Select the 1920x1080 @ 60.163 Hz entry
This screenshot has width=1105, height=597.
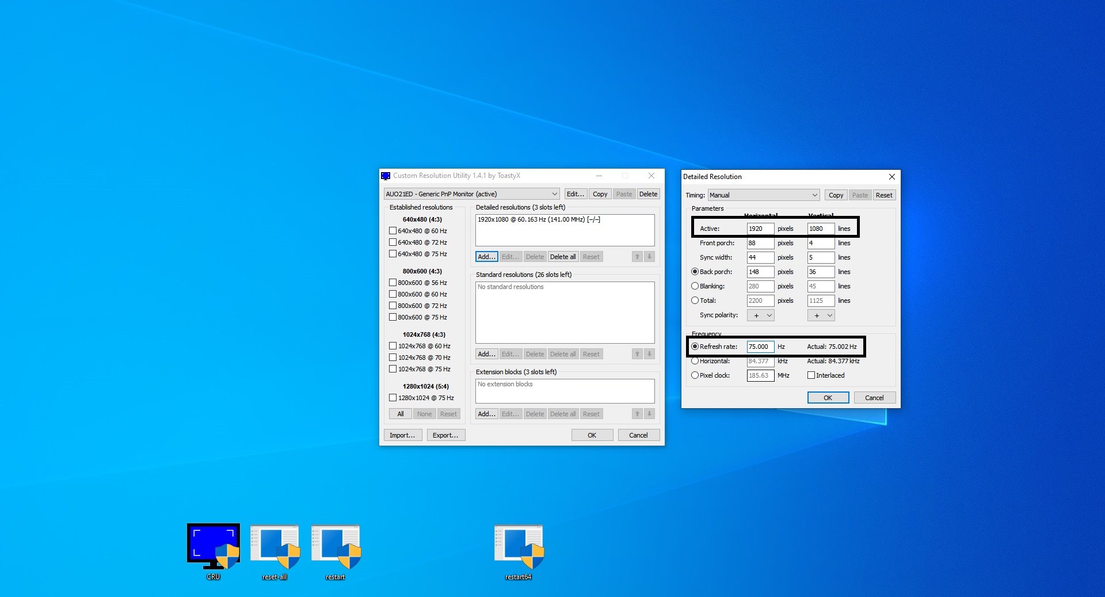539,219
